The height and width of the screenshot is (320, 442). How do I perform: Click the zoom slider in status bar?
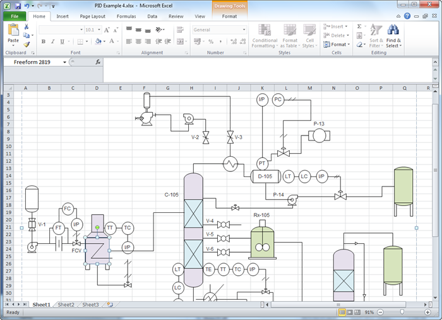(402, 312)
